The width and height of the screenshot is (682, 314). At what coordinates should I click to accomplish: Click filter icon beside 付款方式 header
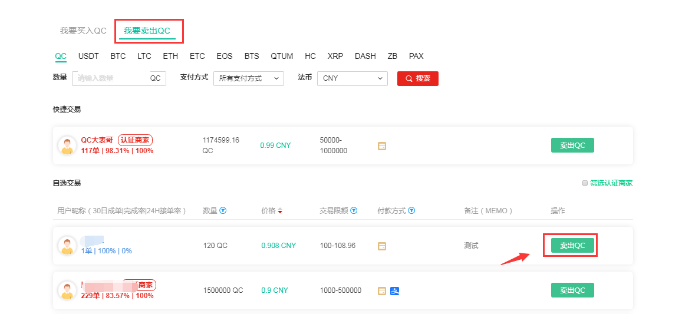click(411, 211)
